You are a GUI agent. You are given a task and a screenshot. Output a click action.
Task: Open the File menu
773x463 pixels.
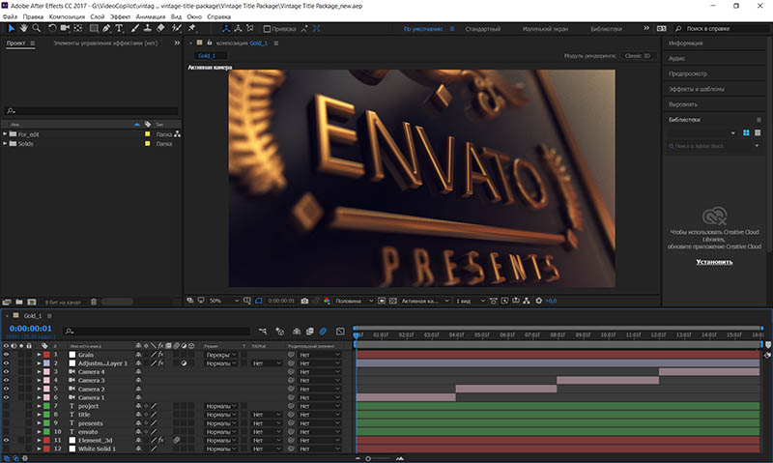pos(10,16)
